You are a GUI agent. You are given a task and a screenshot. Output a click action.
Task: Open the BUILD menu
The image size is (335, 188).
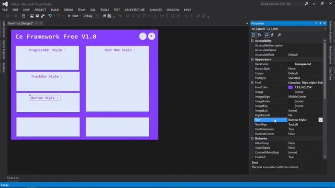coord(54,10)
